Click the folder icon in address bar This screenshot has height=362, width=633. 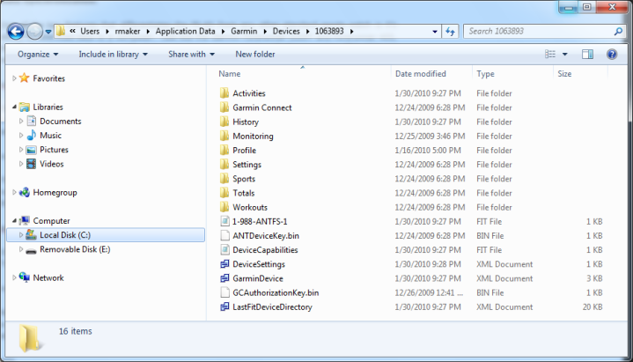(61, 31)
